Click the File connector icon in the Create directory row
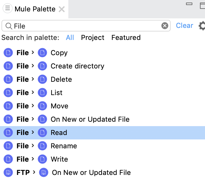 pyautogui.click(x=8, y=66)
